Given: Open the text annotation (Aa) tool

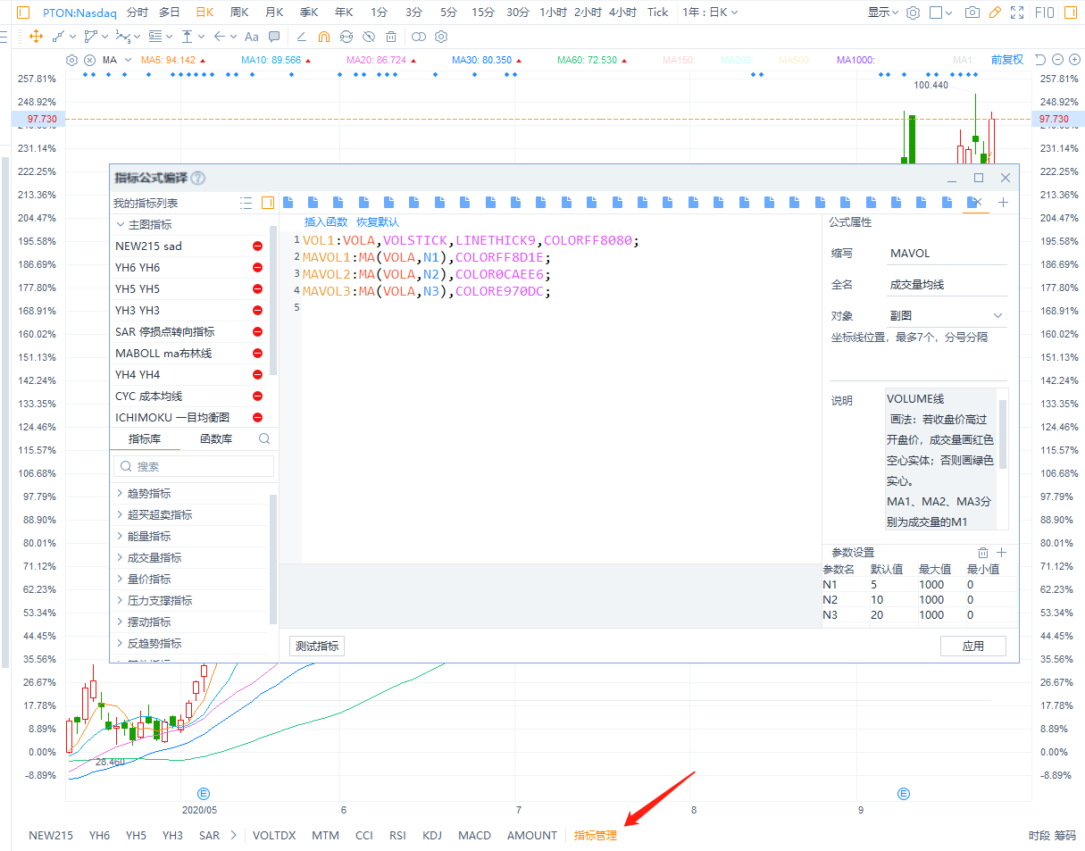Looking at the screenshot, I should (x=251, y=37).
